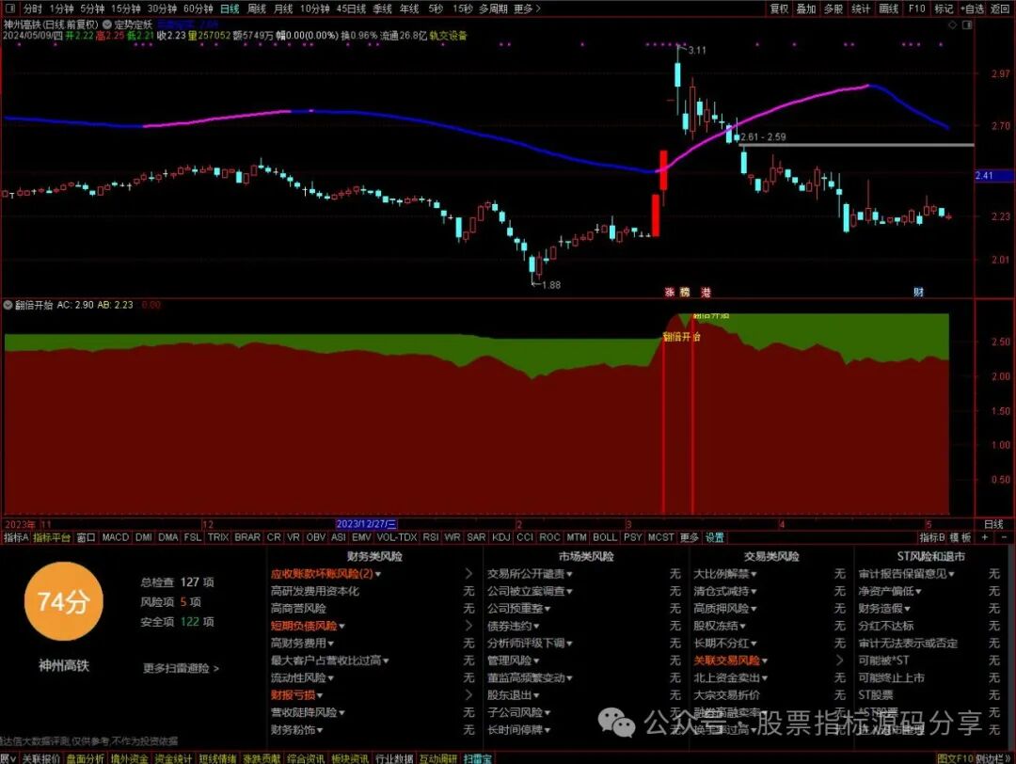The image size is (1016, 764).
Task: Click the 返回 back button
Action: coord(999,8)
